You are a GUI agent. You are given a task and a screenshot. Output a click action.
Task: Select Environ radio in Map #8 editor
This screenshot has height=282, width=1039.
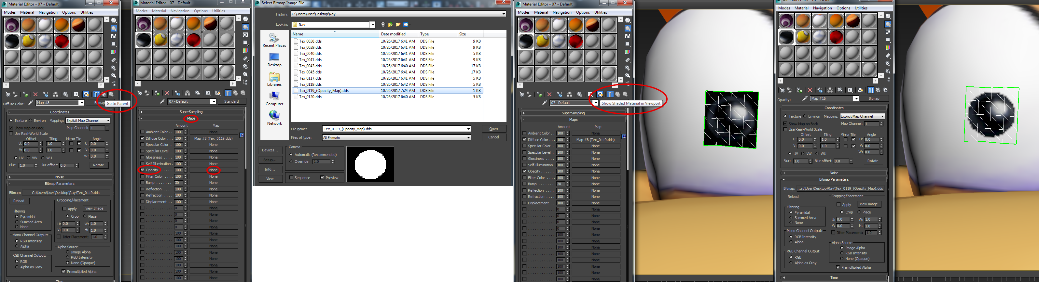point(31,121)
